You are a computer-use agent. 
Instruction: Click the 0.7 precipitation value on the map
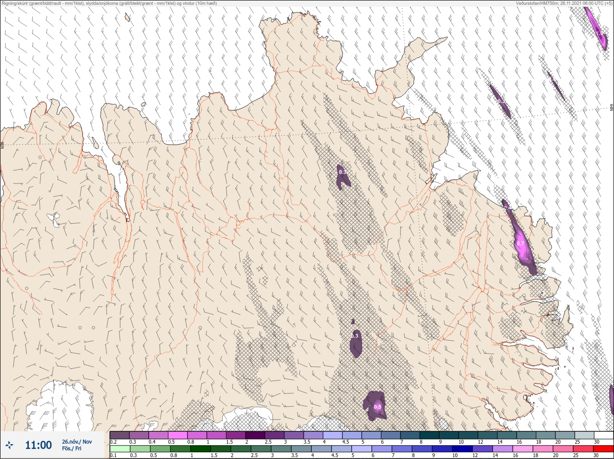coord(521,243)
